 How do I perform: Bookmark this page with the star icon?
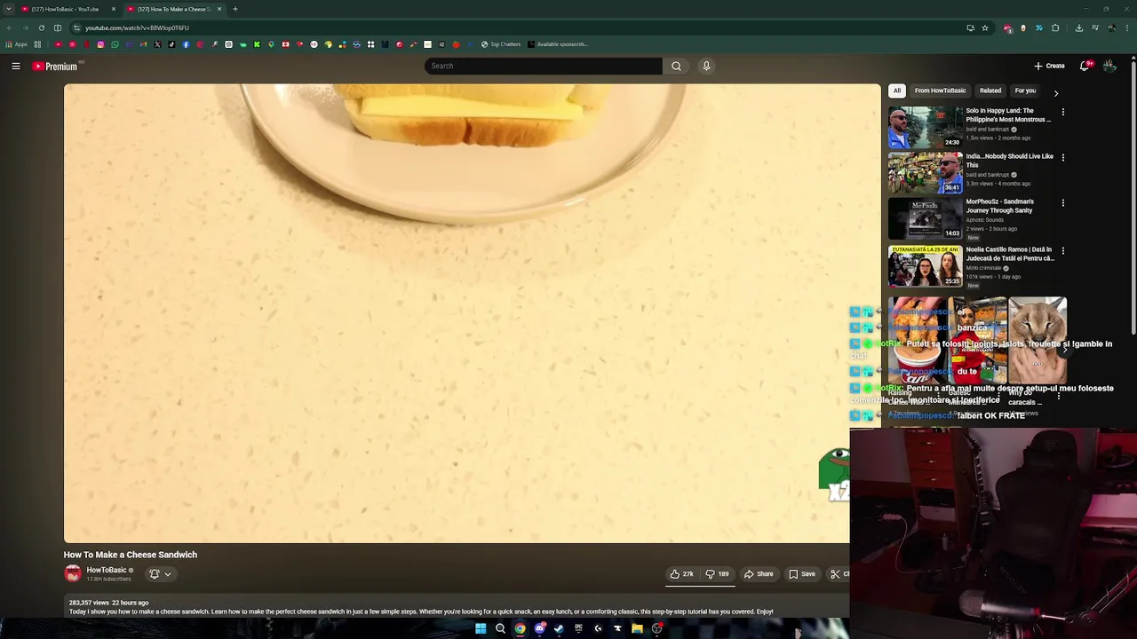point(985,28)
